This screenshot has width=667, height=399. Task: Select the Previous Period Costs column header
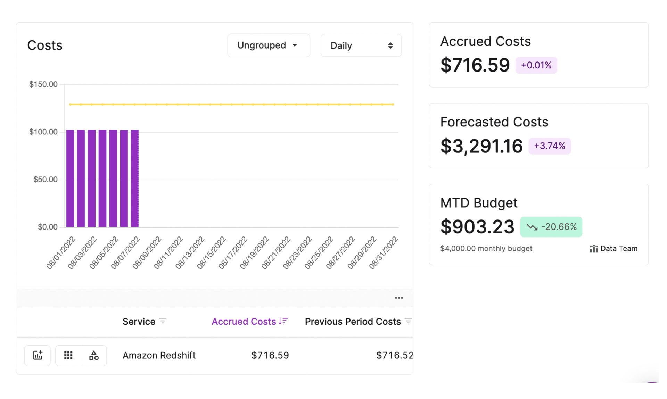(353, 321)
